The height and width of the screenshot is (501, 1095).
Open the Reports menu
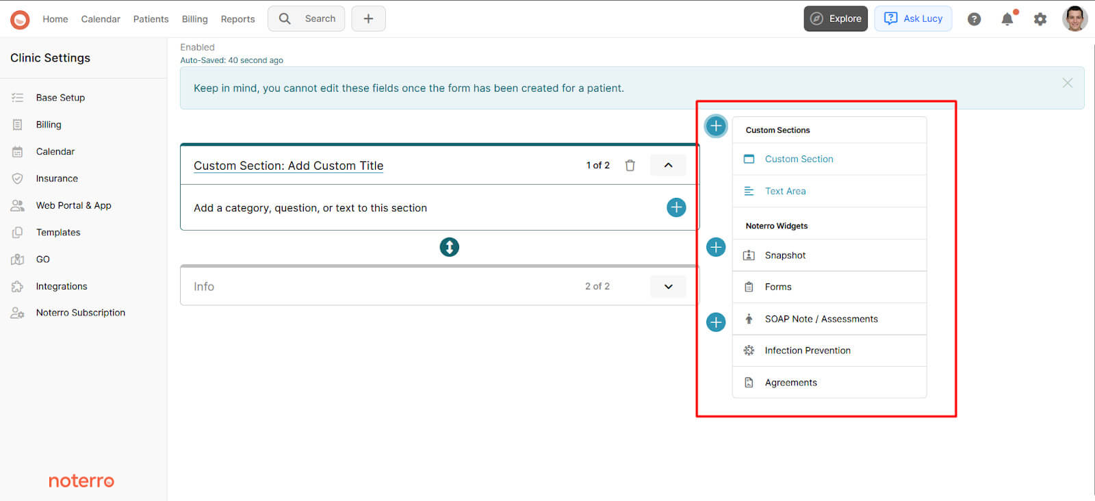237,19
